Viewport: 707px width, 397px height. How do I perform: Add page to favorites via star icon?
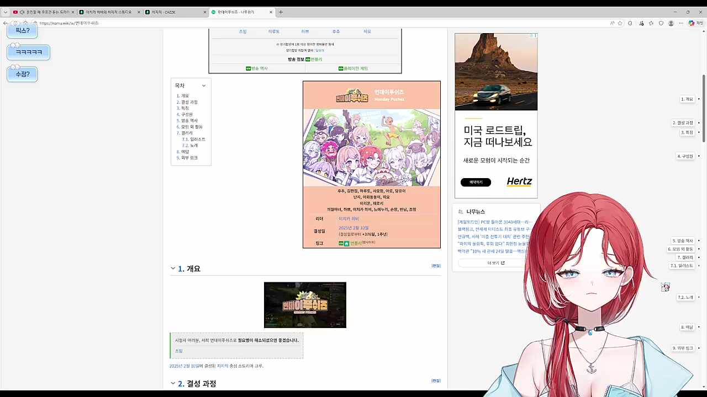620,23
